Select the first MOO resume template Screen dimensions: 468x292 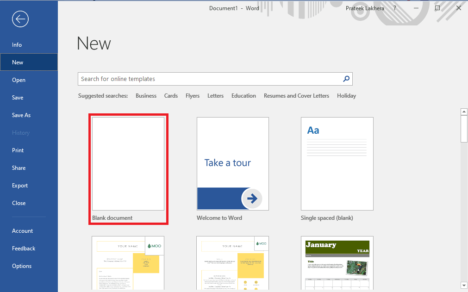(128, 264)
